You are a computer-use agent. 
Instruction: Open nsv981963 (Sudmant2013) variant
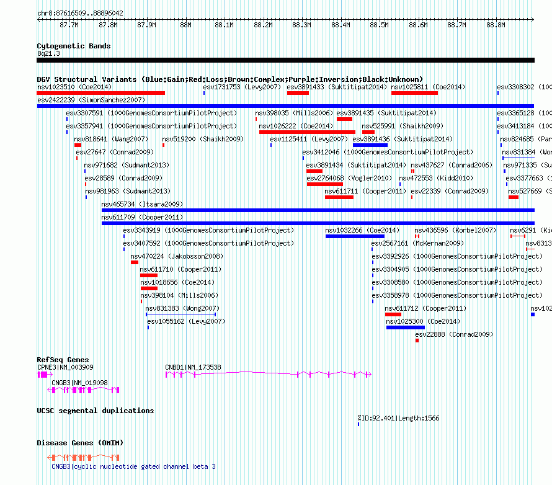point(128,191)
